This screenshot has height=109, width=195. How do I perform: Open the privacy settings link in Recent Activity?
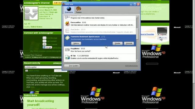[58, 63]
